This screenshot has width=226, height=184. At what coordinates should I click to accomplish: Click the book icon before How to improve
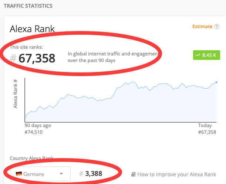coord(134,174)
